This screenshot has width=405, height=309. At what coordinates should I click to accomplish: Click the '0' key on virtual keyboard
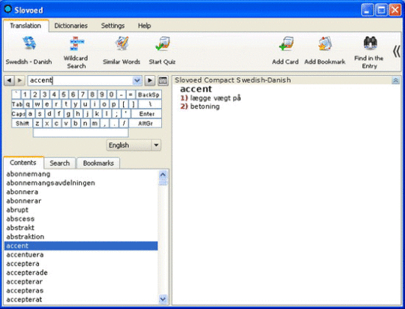click(x=111, y=94)
